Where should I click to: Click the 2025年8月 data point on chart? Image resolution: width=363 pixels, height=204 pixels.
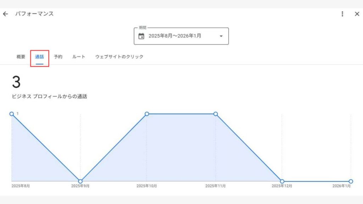(x=12, y=114)
